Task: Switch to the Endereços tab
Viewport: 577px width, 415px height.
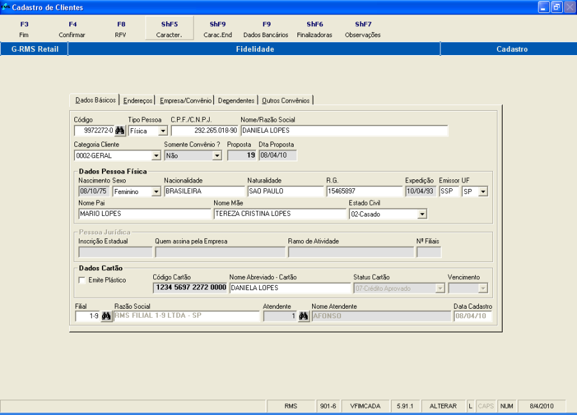Action: [x=138, y=101]
